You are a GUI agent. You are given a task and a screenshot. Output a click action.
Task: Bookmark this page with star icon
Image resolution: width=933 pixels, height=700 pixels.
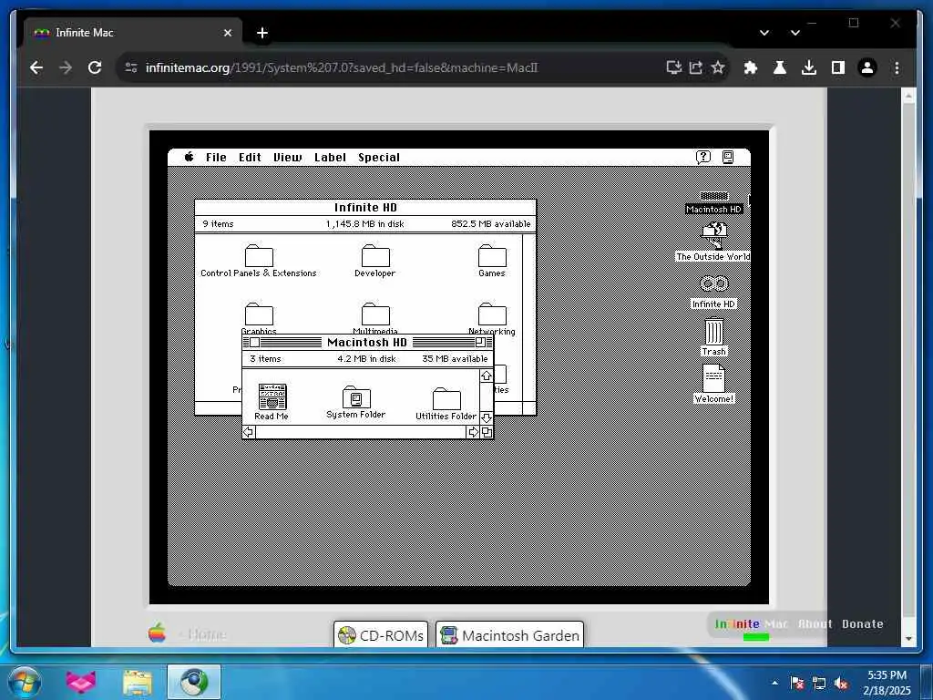click(718, 67)
